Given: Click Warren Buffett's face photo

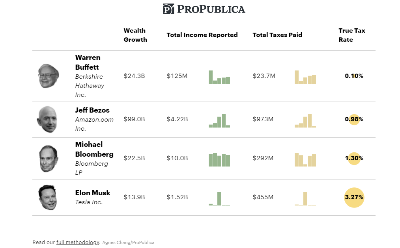Looking at the screenshot, I should point(49,76).
